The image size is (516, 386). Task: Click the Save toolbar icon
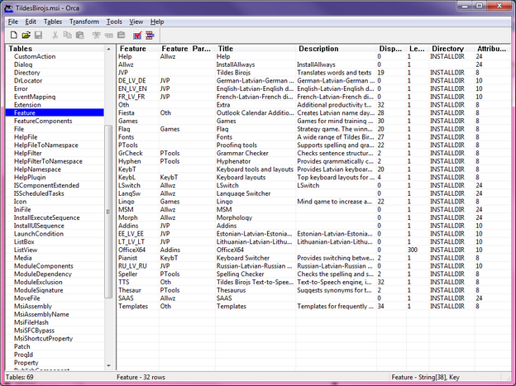(x=38, y=35)
